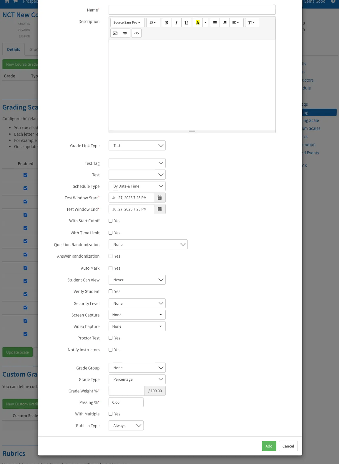Cancel the grade dialog
Image resolution: width=339 pixels, height=464 pixels.
[x=288, y=446]
